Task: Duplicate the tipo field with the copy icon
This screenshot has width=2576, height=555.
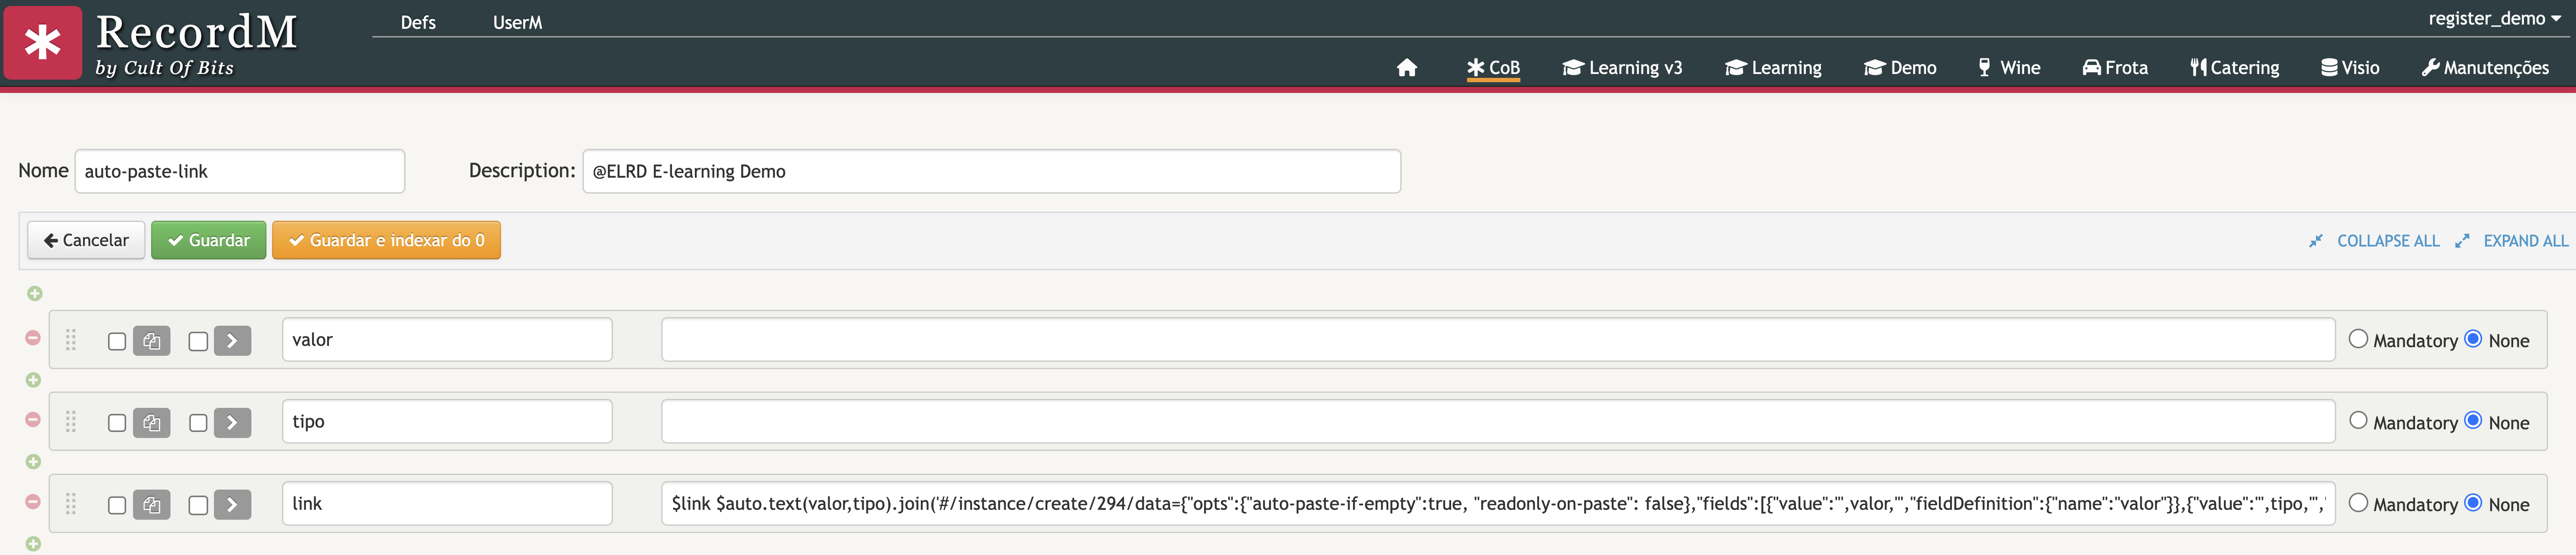Action: pyautogui.click(x=152, y=423)
